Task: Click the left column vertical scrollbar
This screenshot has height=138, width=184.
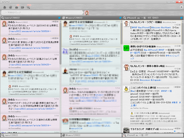Action: pyautogui.click(x=60, y=44)
